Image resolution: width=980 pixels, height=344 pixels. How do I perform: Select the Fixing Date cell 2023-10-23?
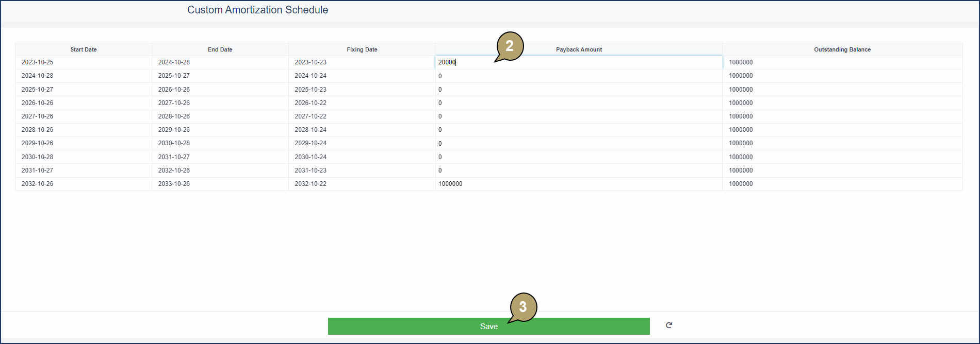(311, 62)
